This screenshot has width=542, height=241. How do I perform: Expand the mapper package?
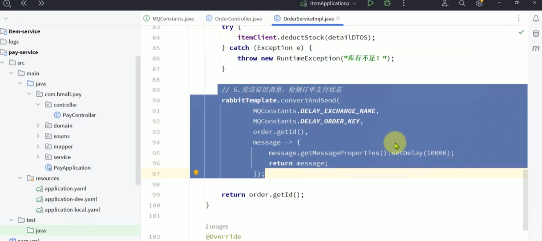click(x=38, y=146)
